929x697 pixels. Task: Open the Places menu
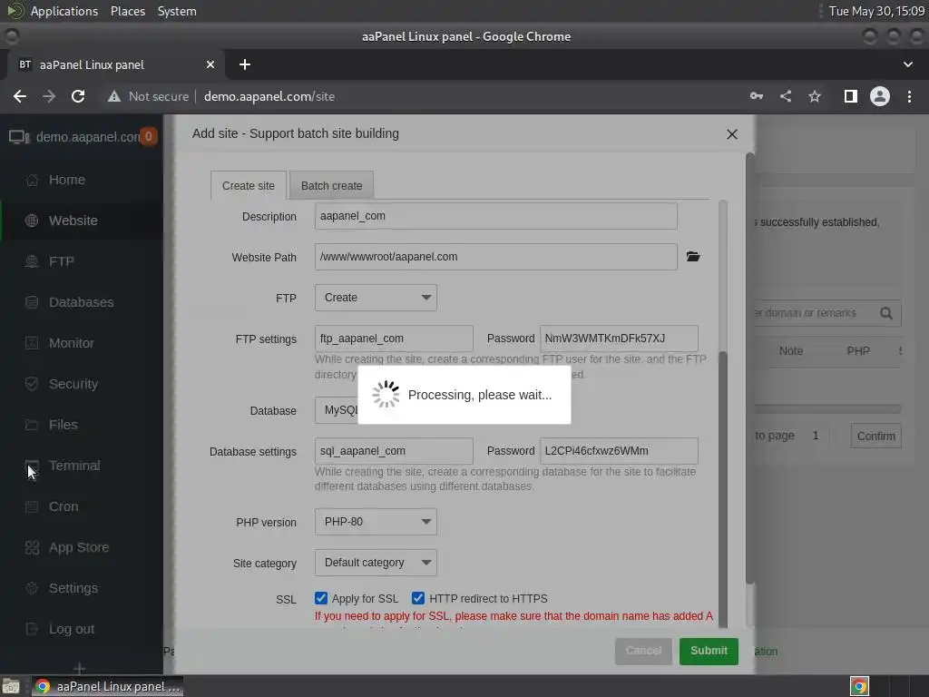coord(128,11)
